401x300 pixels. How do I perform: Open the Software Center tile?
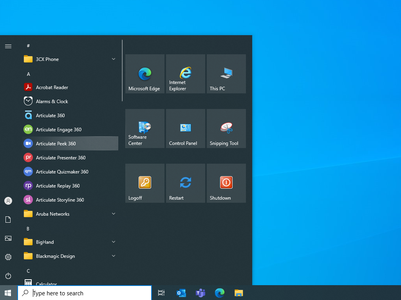click(x=145, y=129)
